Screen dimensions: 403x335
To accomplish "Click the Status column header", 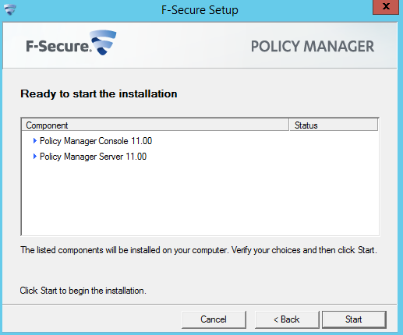I will click(334, 125).
